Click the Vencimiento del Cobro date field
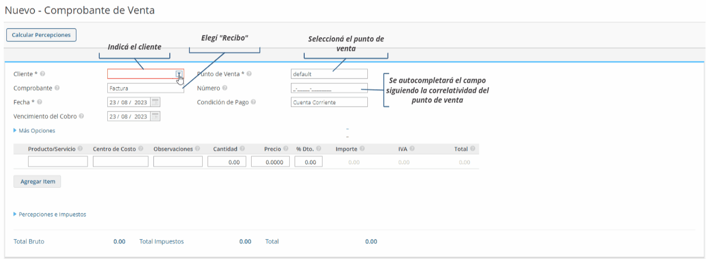The image size is (706, 259). pyautogui.click(x=129, y=116)
